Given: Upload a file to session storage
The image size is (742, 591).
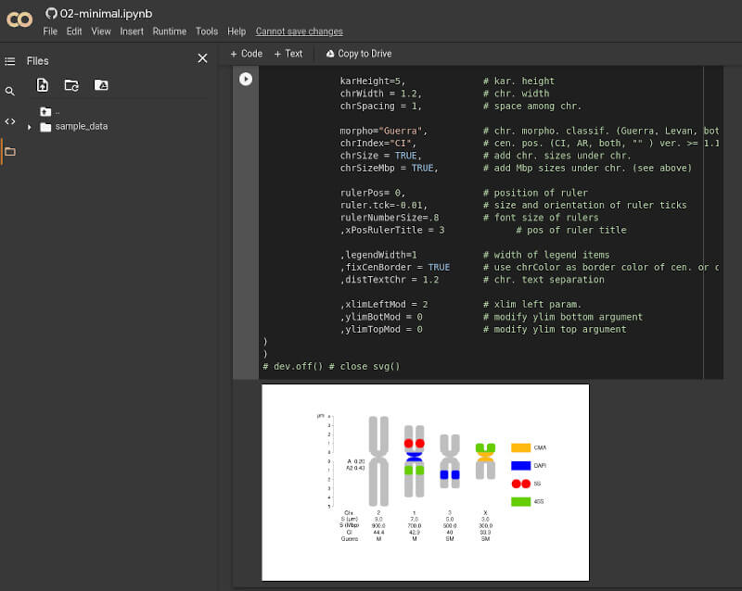Looking at the screenshot, I should pos(43,85).
